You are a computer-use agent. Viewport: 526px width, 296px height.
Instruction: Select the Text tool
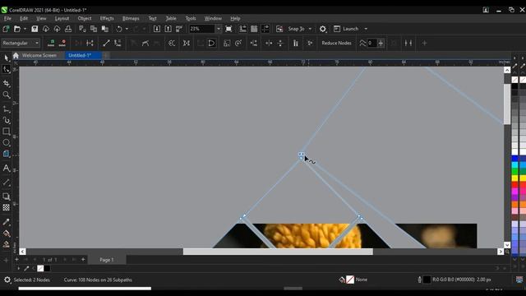click(6, 168)
